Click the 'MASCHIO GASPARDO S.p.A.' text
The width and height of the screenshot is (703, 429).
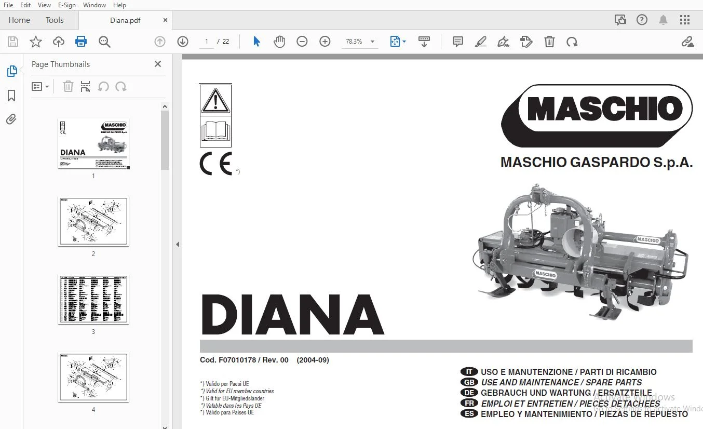(597, 163)
